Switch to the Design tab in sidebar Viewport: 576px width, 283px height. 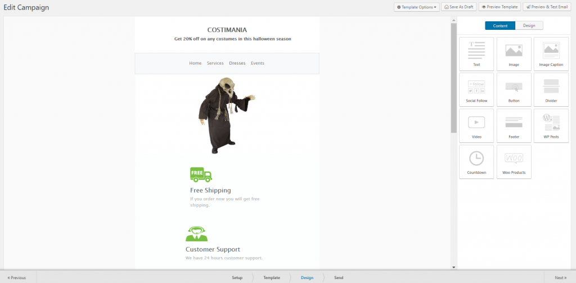[x=529, y=26]
